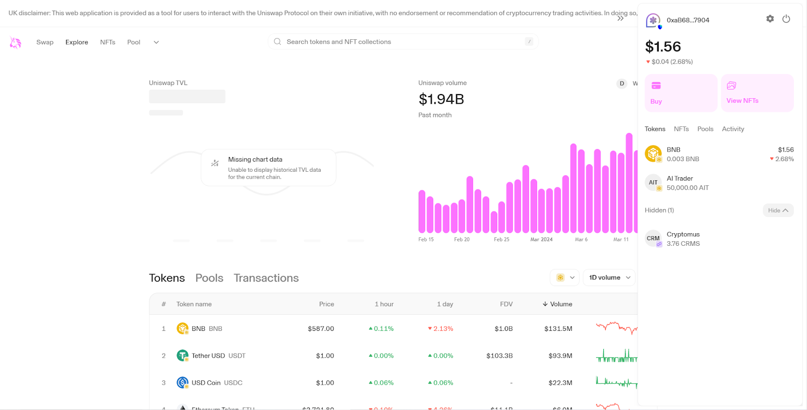
Task: Click the Buy card button
Action: pos(681,93)
